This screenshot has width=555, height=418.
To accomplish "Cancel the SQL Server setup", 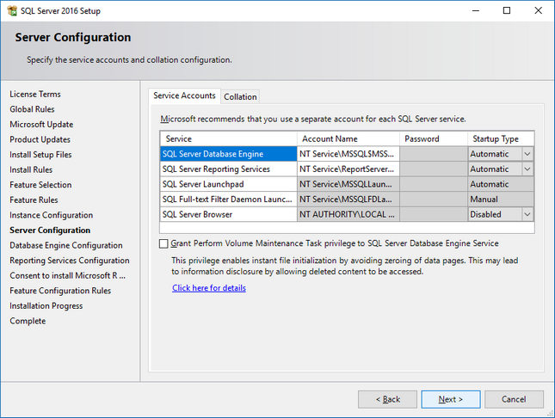I will coord(514,399).
